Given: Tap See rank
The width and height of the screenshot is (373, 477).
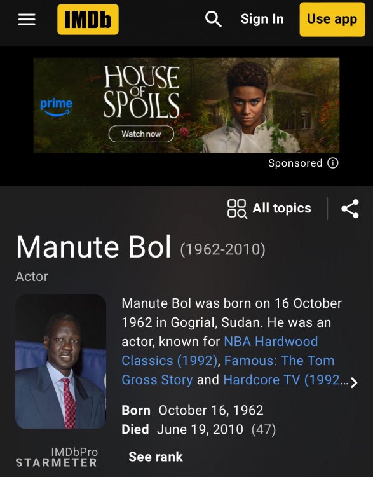Looking at the screenshot, I should tap(156, 457).
